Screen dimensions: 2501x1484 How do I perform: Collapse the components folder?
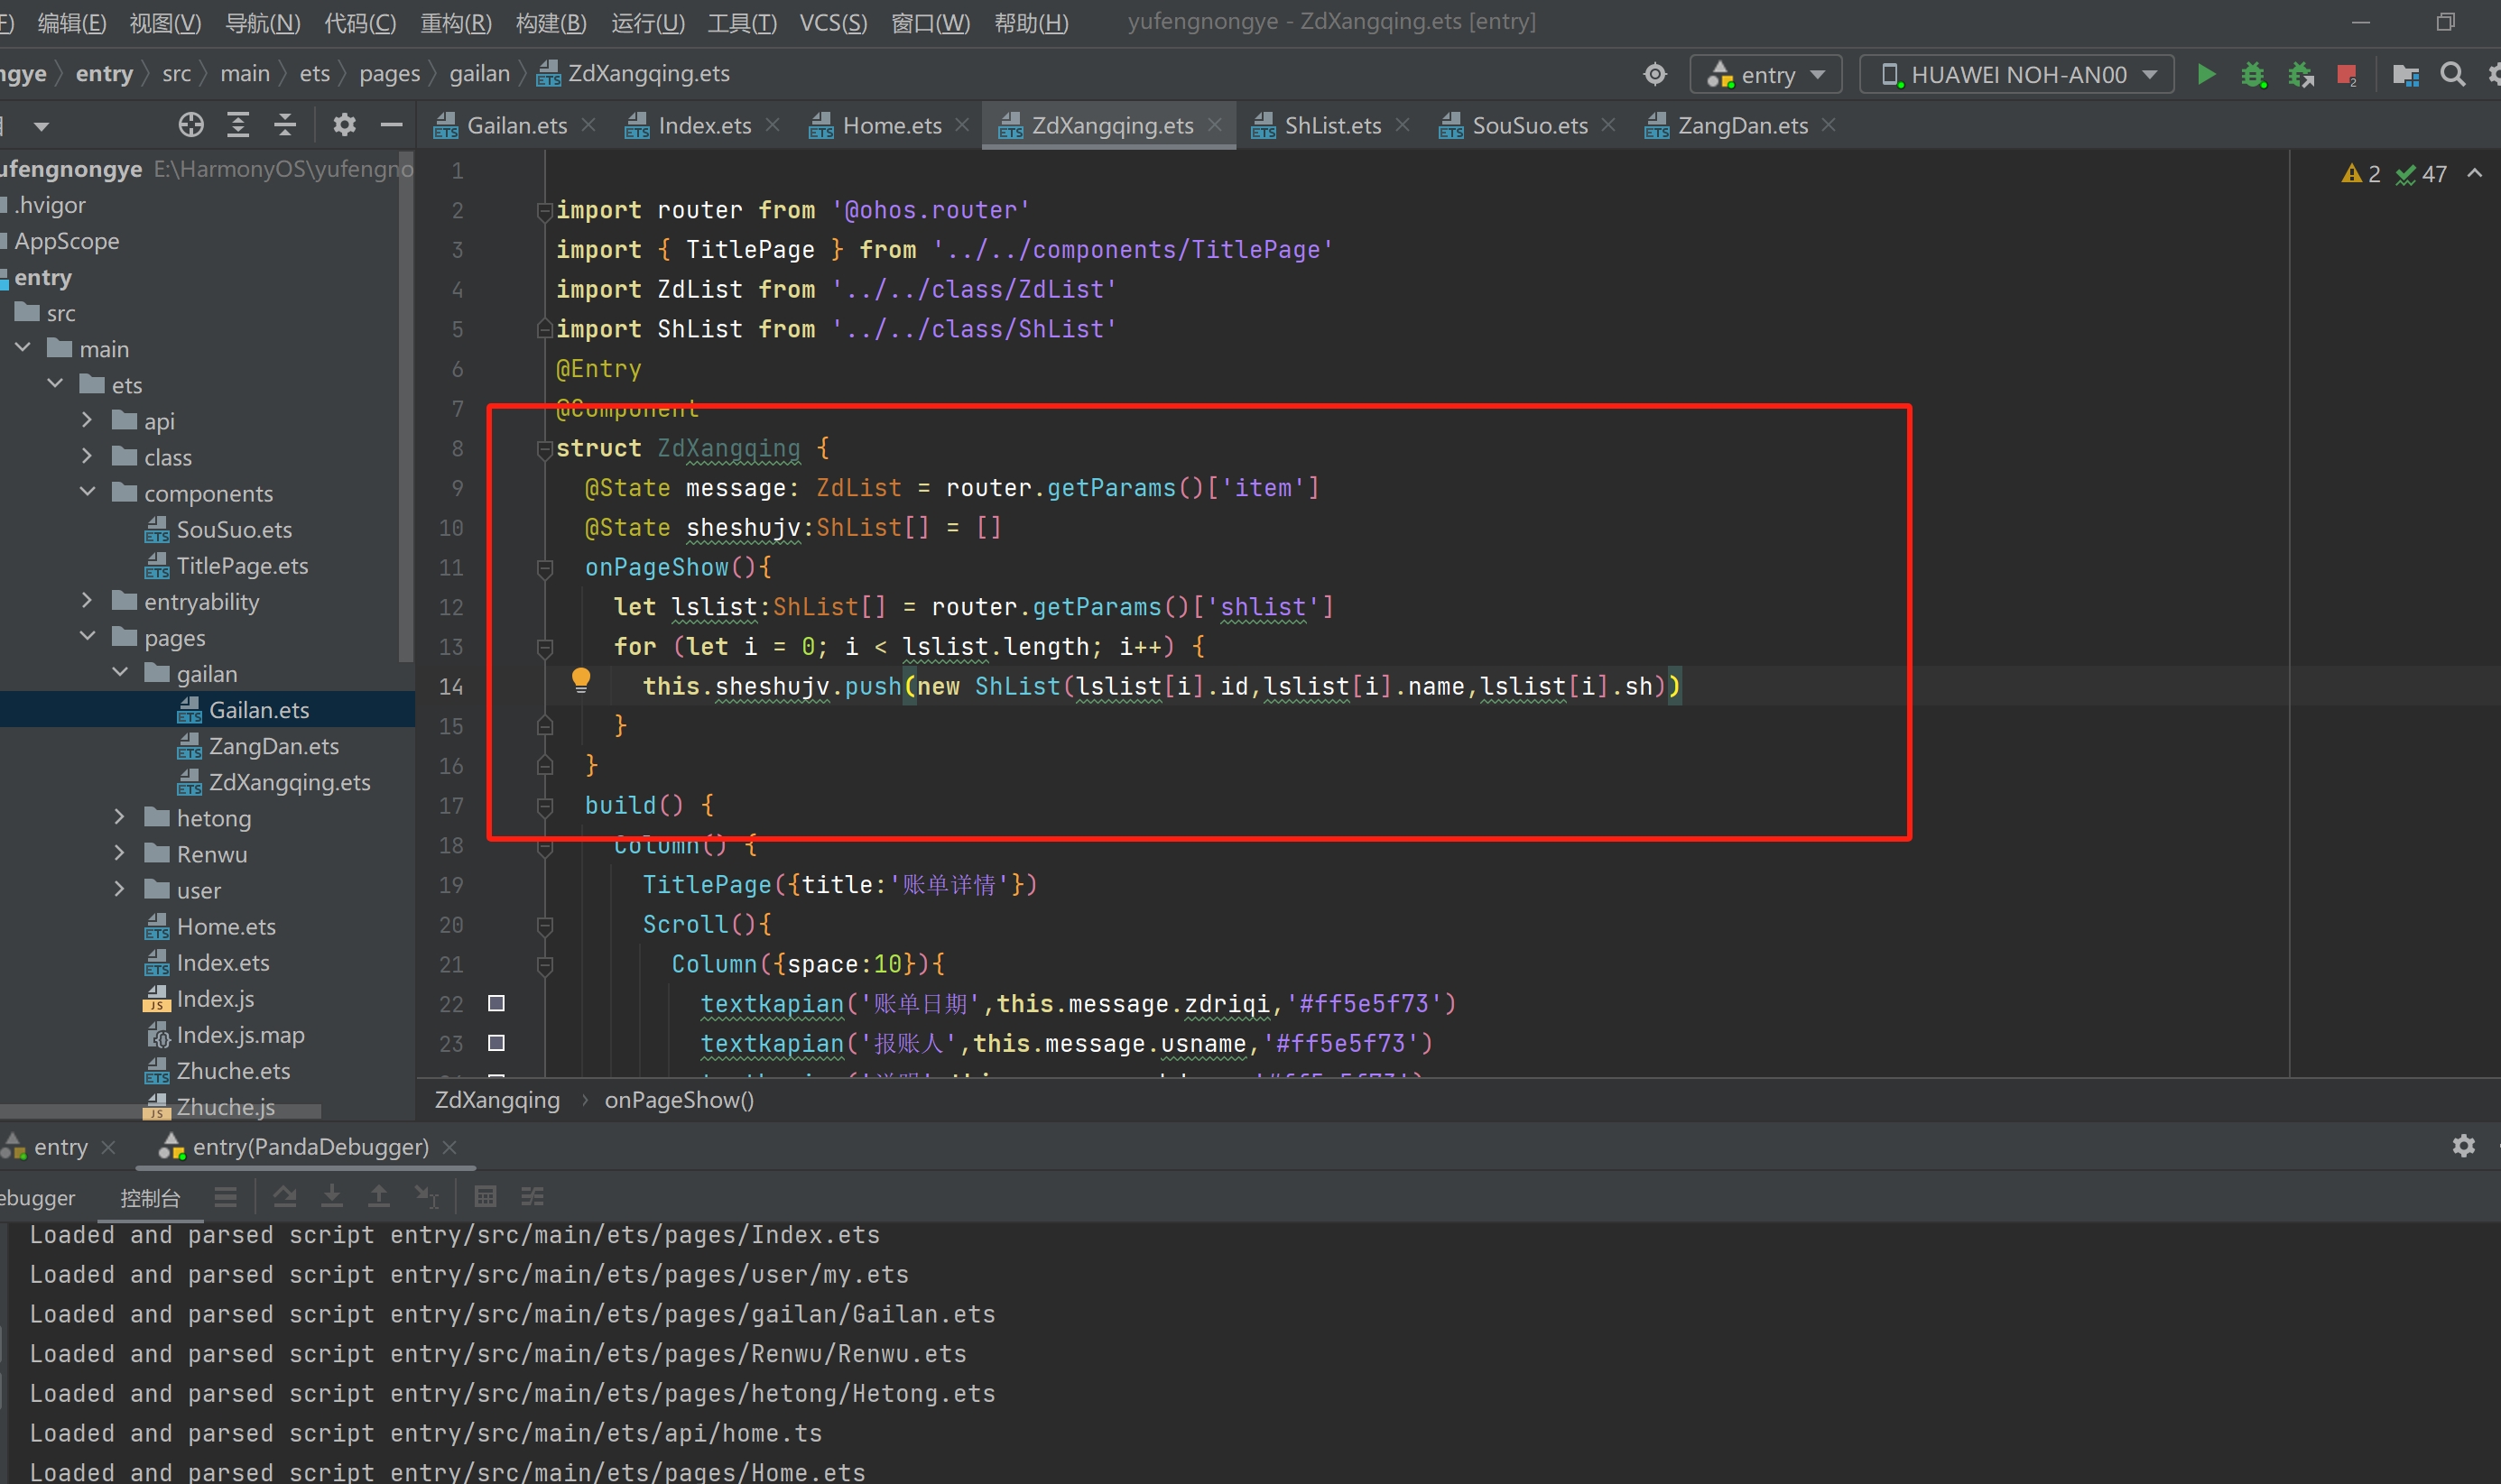click(87, 492)
